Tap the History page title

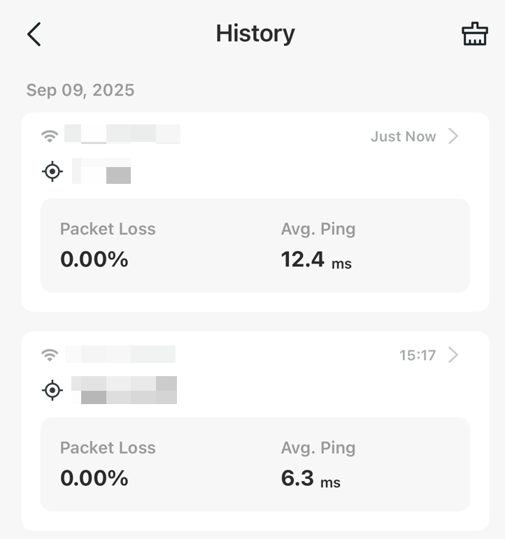coord(255,34)
